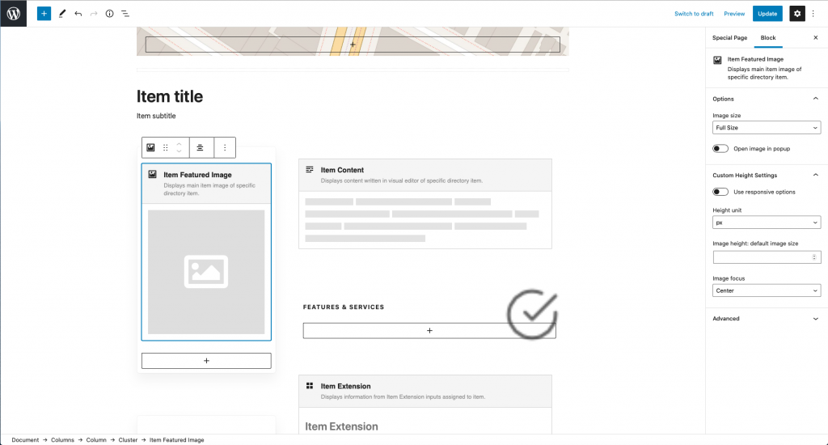The height and width of the screenshot is (445, 828).
Task: Click the Image height stepper arrows
Action: (x=813, y=257)
